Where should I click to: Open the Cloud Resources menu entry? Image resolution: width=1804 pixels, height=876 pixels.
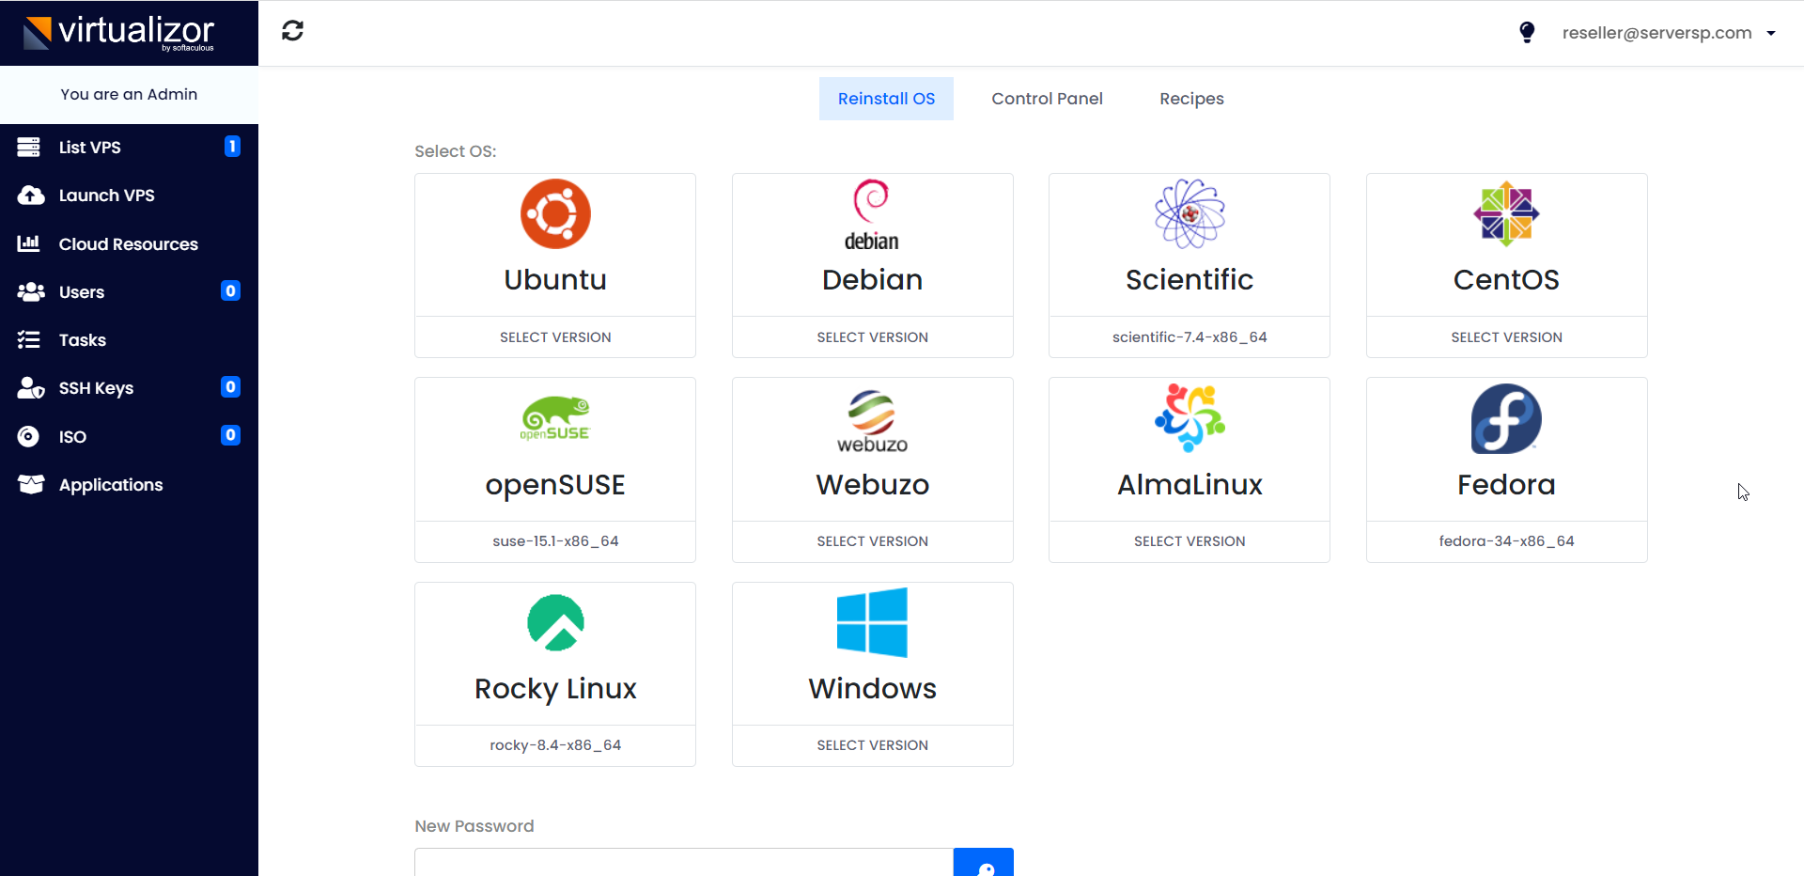point(129,243)
